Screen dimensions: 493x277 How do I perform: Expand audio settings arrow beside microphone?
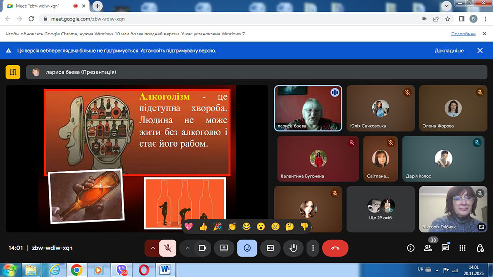[x=152, y=248]
